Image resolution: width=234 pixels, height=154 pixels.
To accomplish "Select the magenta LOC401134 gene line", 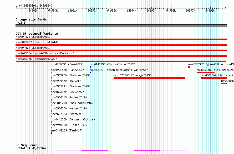I will [x=121, y=151].
